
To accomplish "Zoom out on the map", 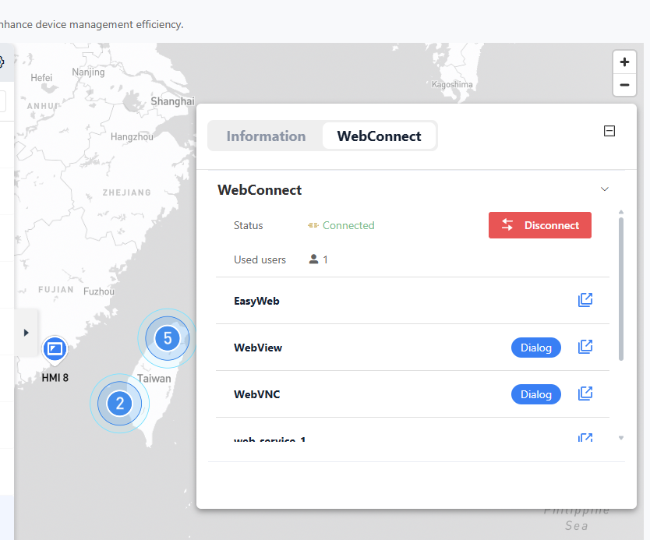I will click(x=624, y=85).
